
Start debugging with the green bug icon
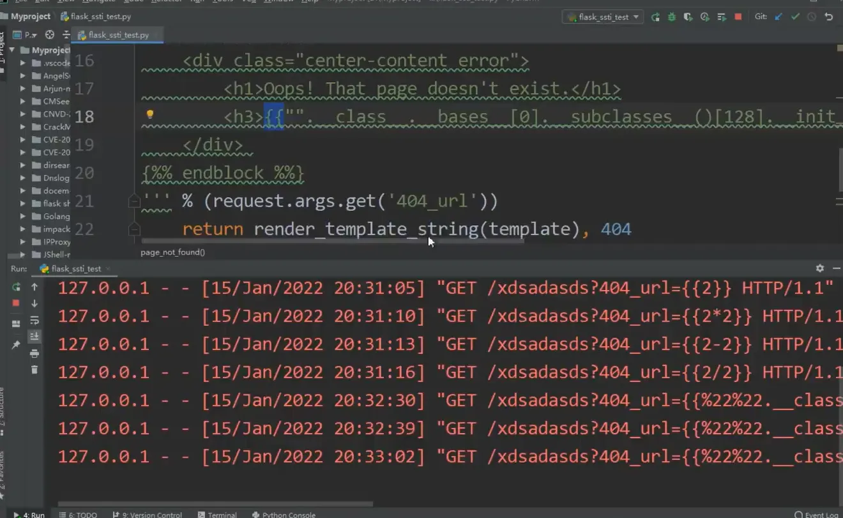point(672,17)
